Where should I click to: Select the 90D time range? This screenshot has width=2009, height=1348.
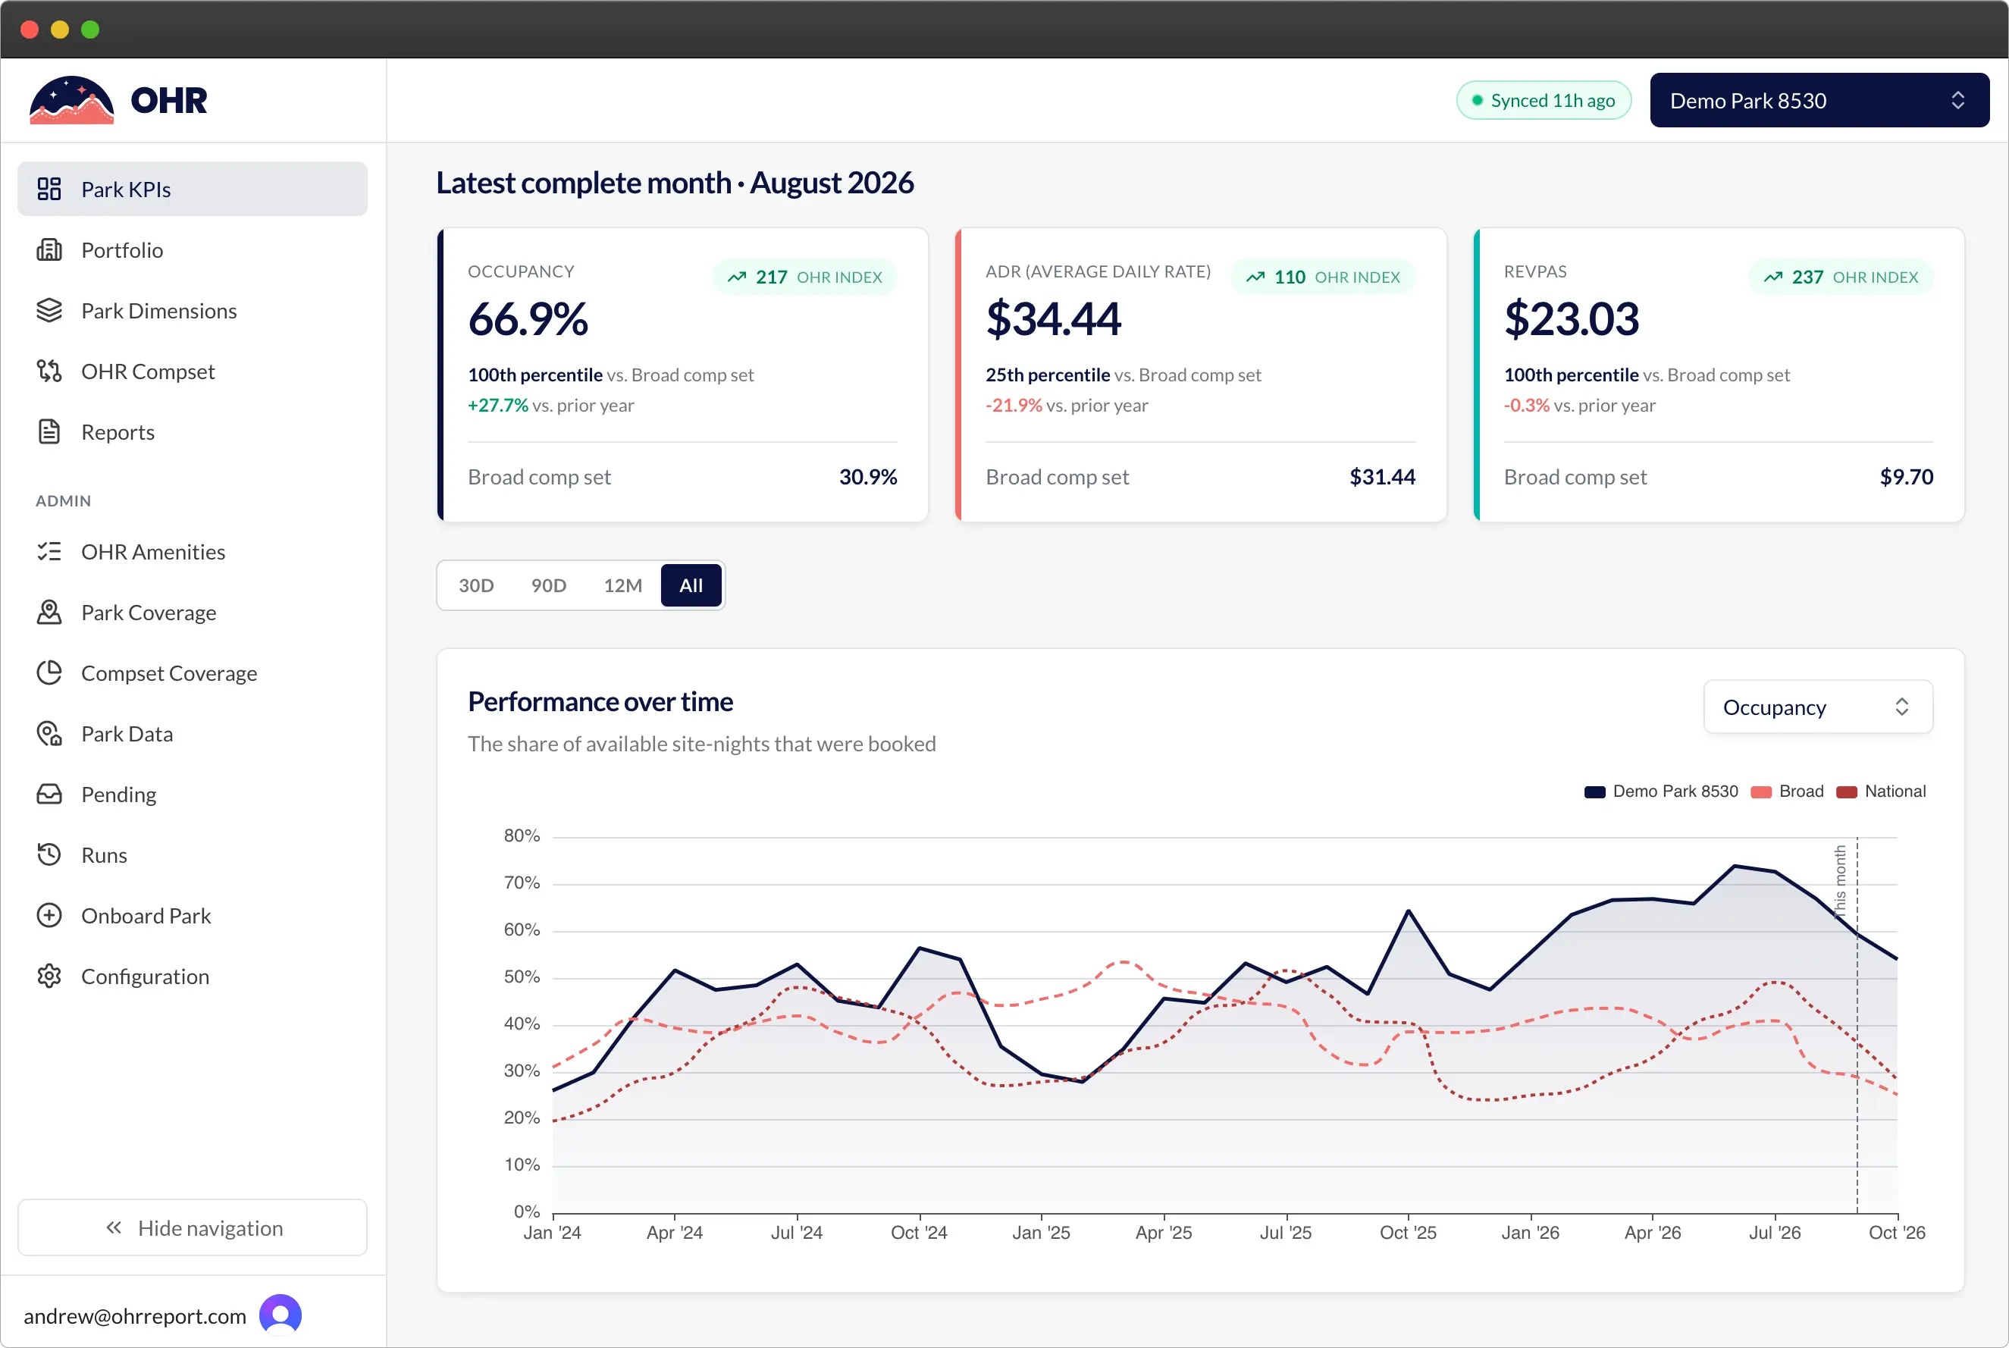(548, 585)
